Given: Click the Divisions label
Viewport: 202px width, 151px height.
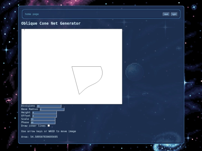Looking at the screenshot, I should (x=28, y=106).
